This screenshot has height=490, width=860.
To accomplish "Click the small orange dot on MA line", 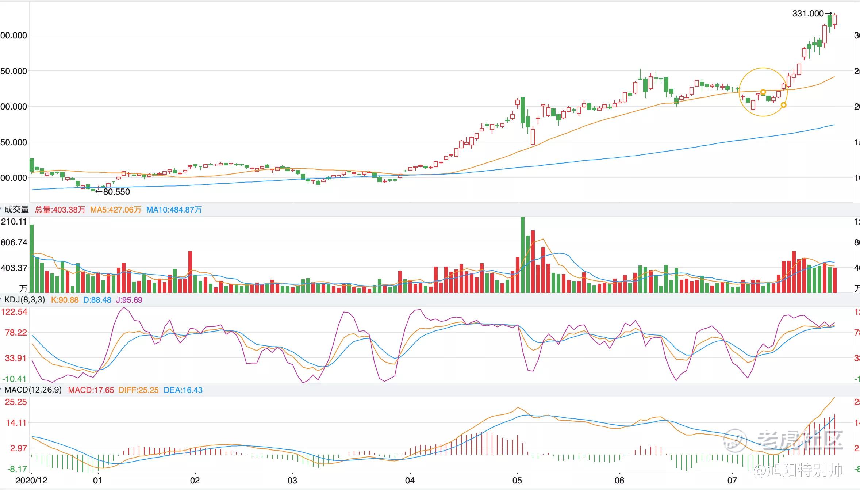I will [763, 92].
